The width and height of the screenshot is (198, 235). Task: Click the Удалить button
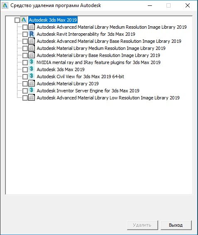(x=142, y=225)
